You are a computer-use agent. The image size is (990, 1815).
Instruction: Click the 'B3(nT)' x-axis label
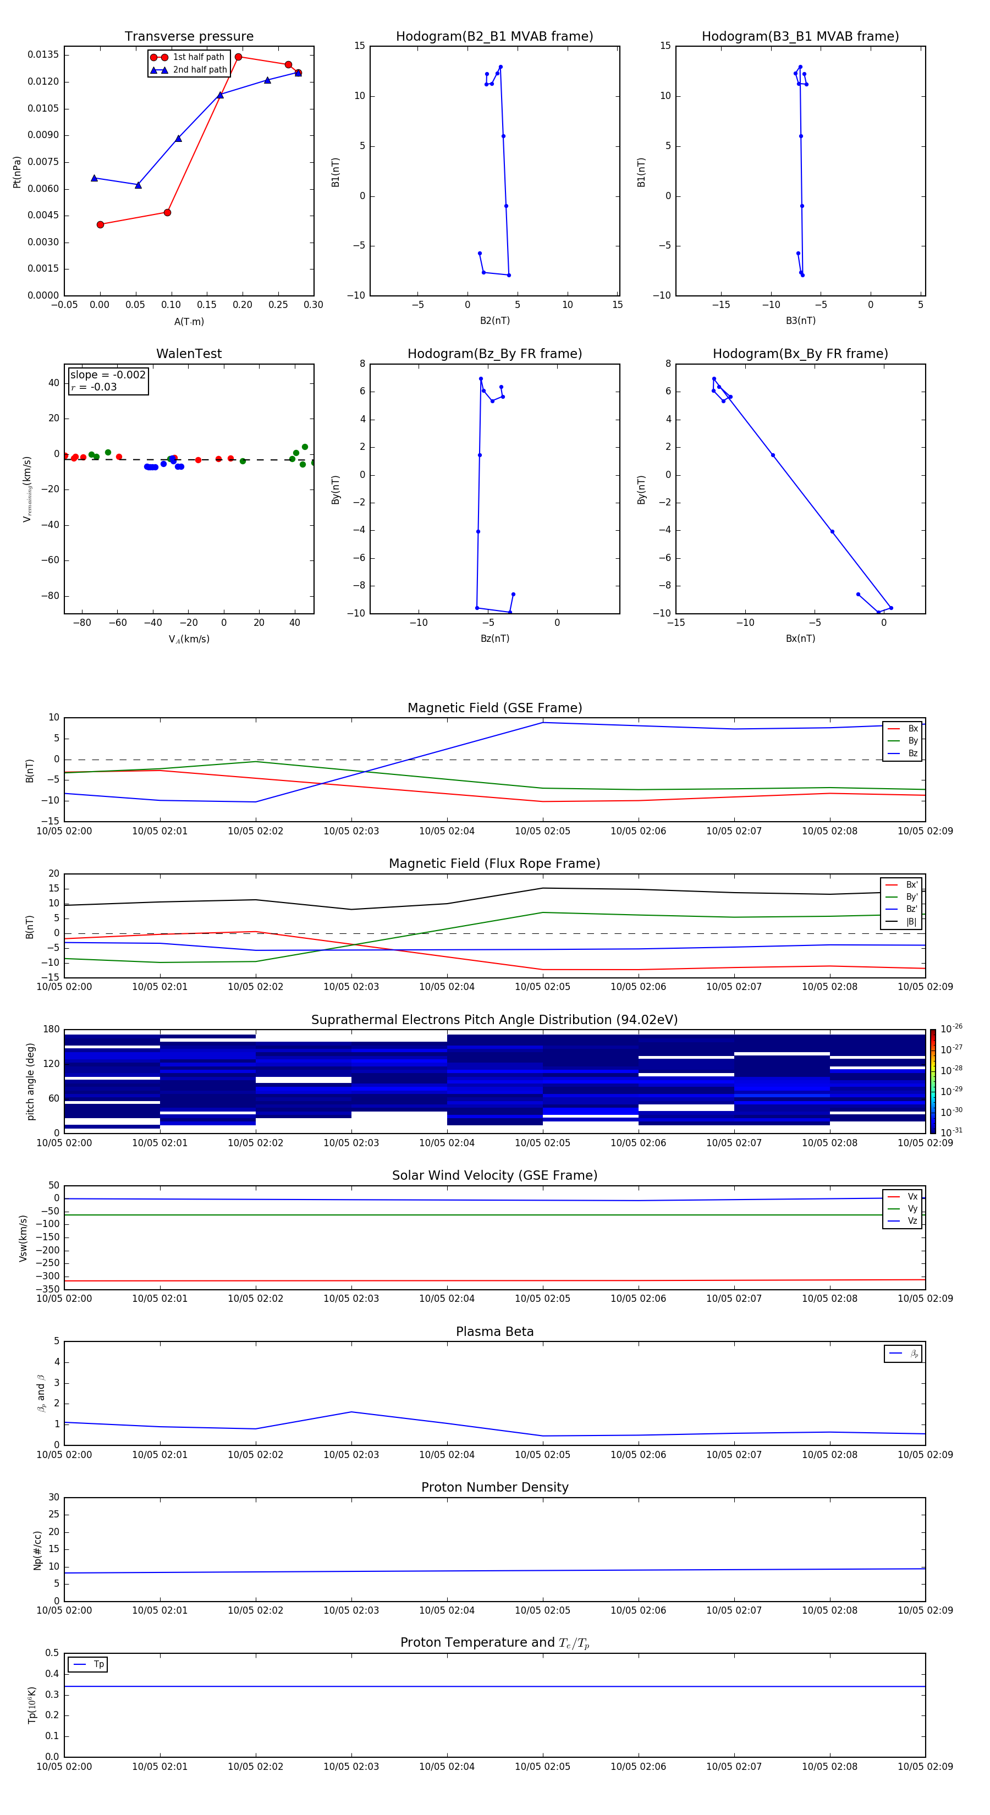click(800, 321)
